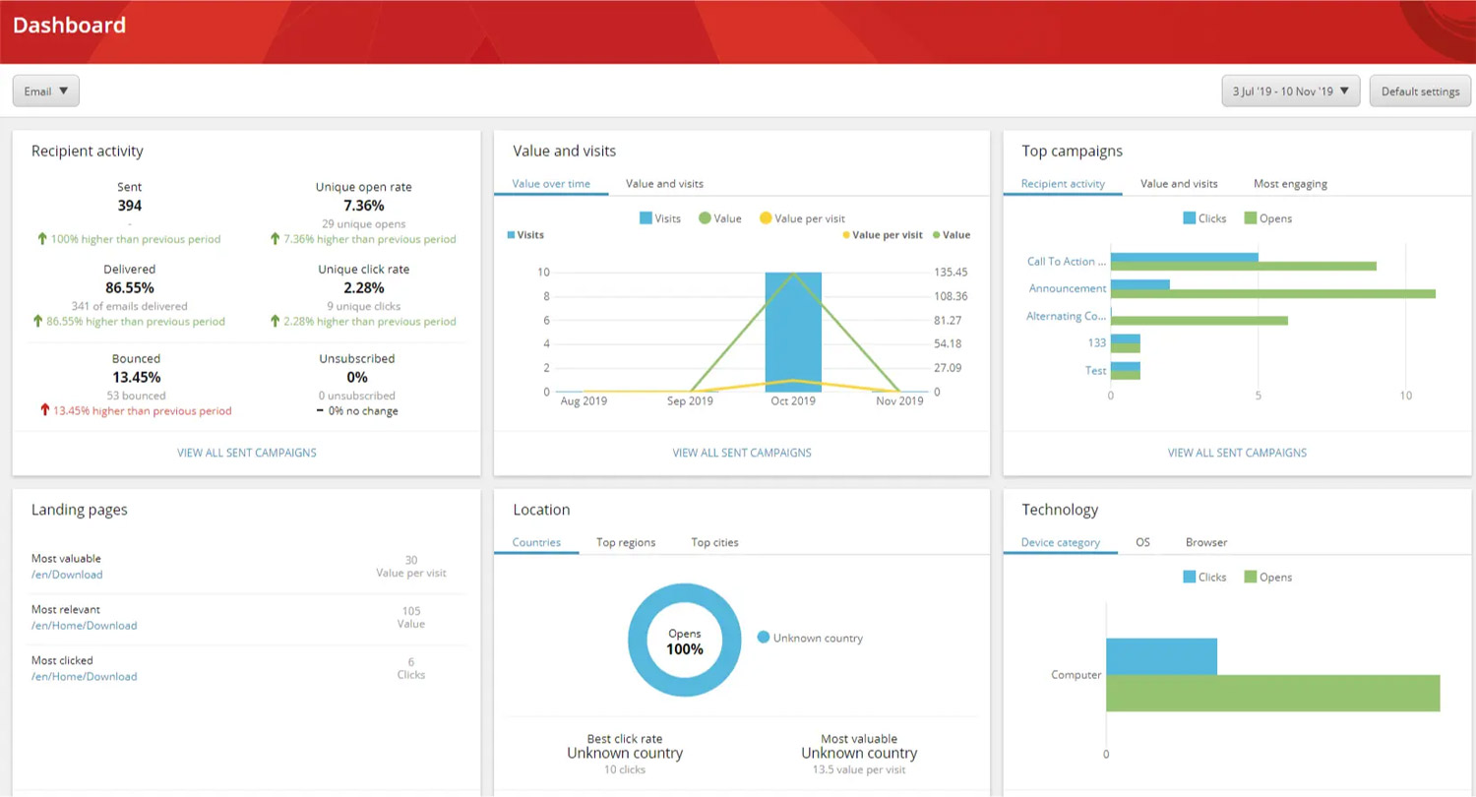The height and width of the screenshot is (797, 1476).
Task: Click the red up arrow beside the Bounced comparison
Action: (x=44, y=410)
